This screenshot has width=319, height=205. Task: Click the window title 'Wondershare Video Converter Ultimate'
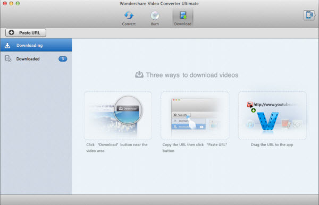(159, 4)
